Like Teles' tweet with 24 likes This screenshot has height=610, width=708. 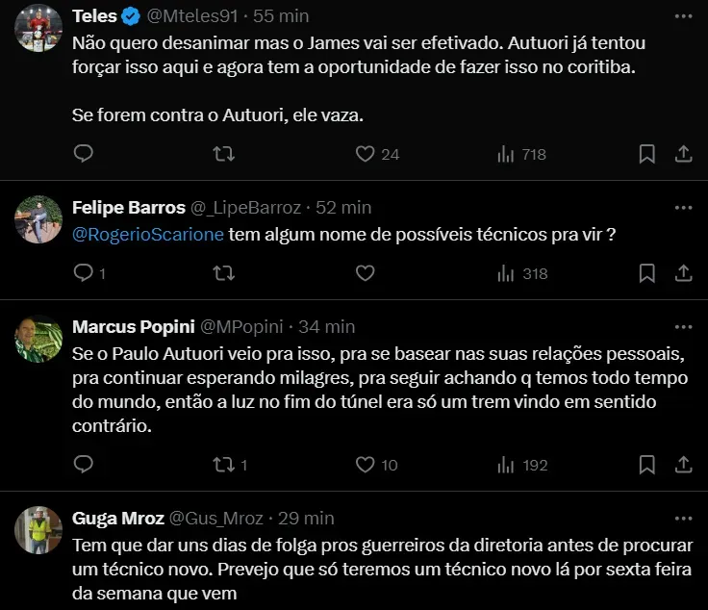[365, 154]
